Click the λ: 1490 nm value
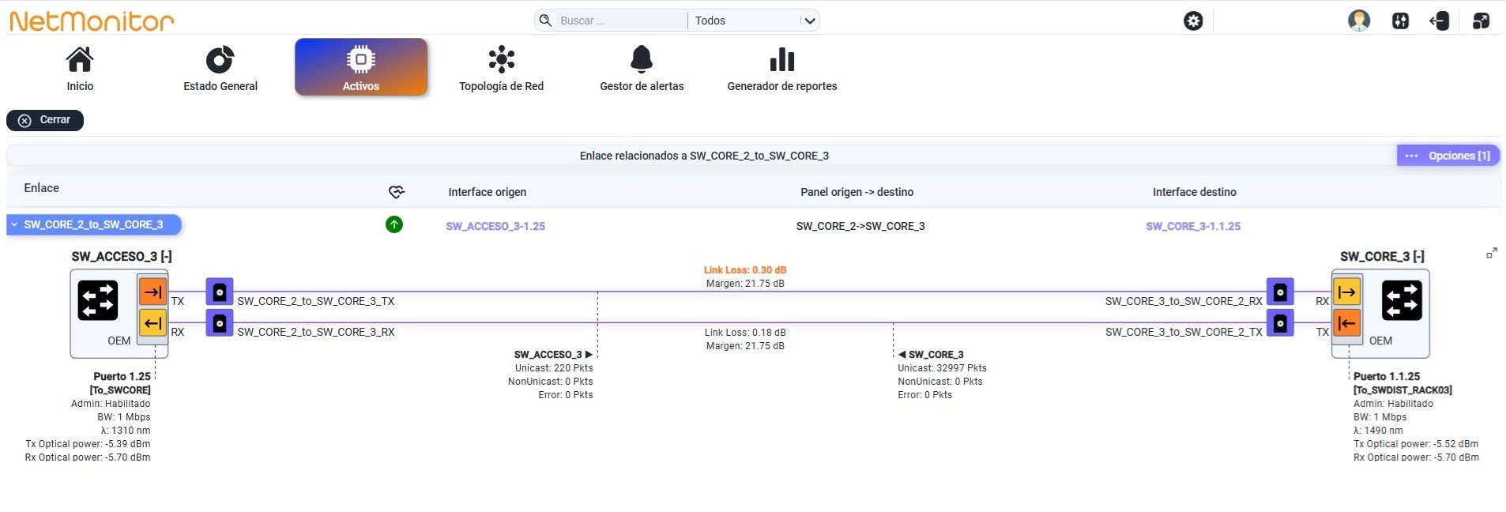 [x=1378, y=431]
